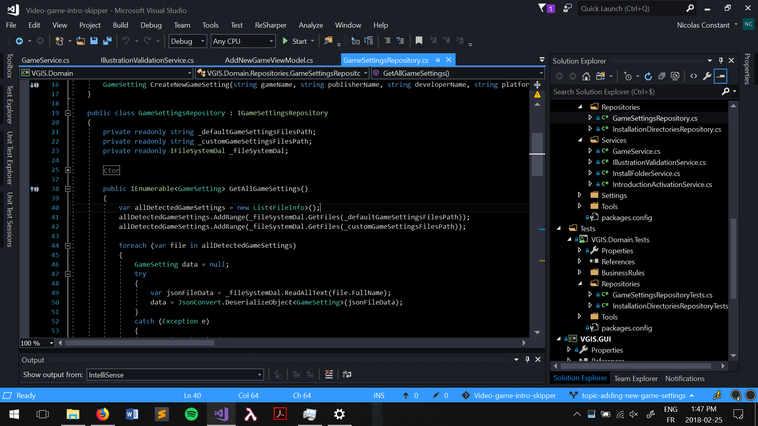Viewport: 758px width, 426px height.
Task: Toggle Preview Selected Items in Solution Explorer
Action: click(720, 76)
